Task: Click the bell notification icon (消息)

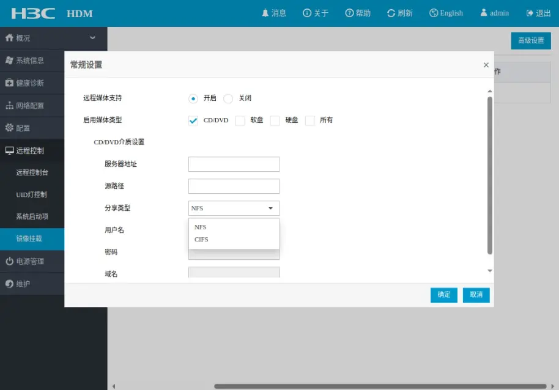Action: coord(265,13)
